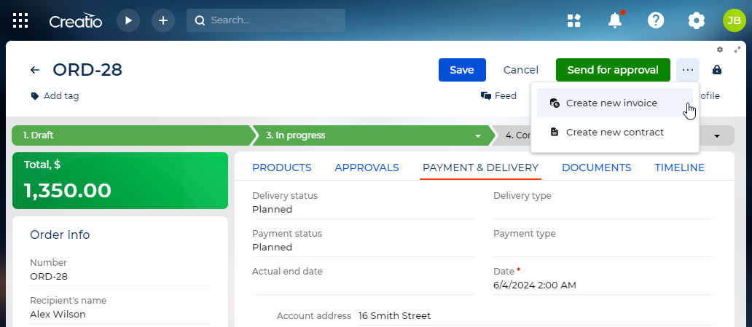
Task: Click the Search input field
Action: point(266,20)
